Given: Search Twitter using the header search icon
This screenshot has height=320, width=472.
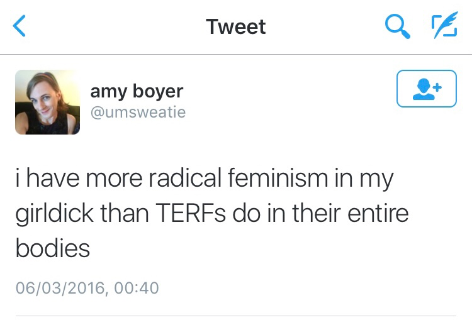Looking at the screenshot, I should [398, 26].
